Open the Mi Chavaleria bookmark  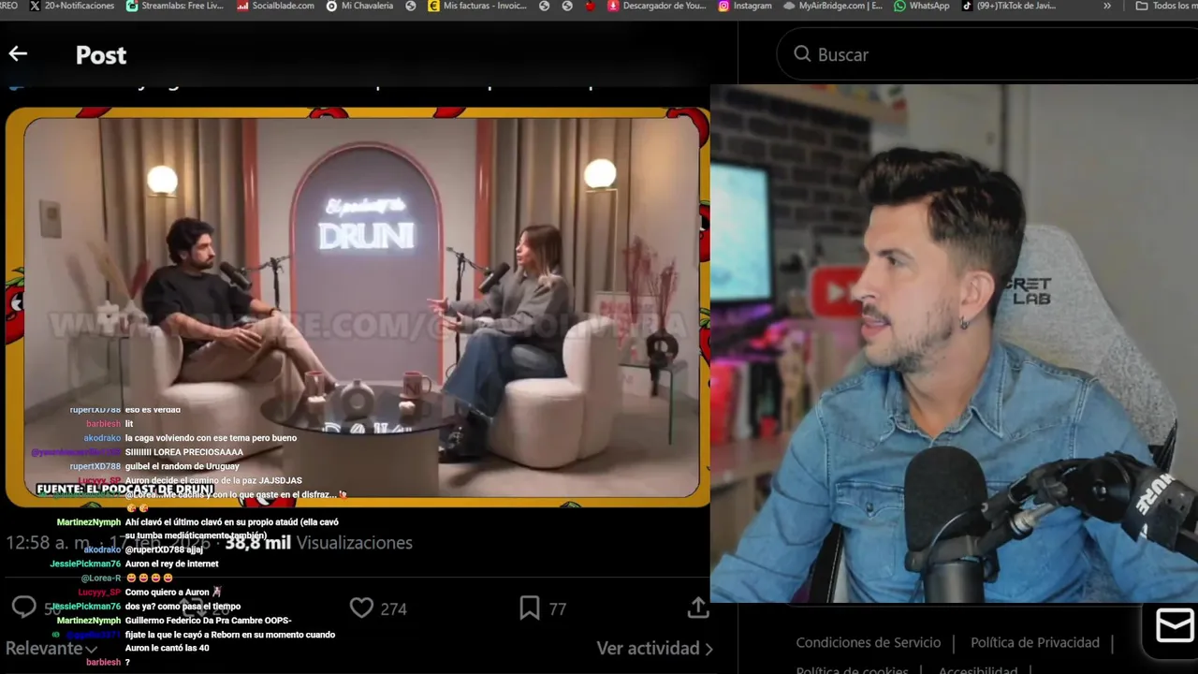[359, 6]
